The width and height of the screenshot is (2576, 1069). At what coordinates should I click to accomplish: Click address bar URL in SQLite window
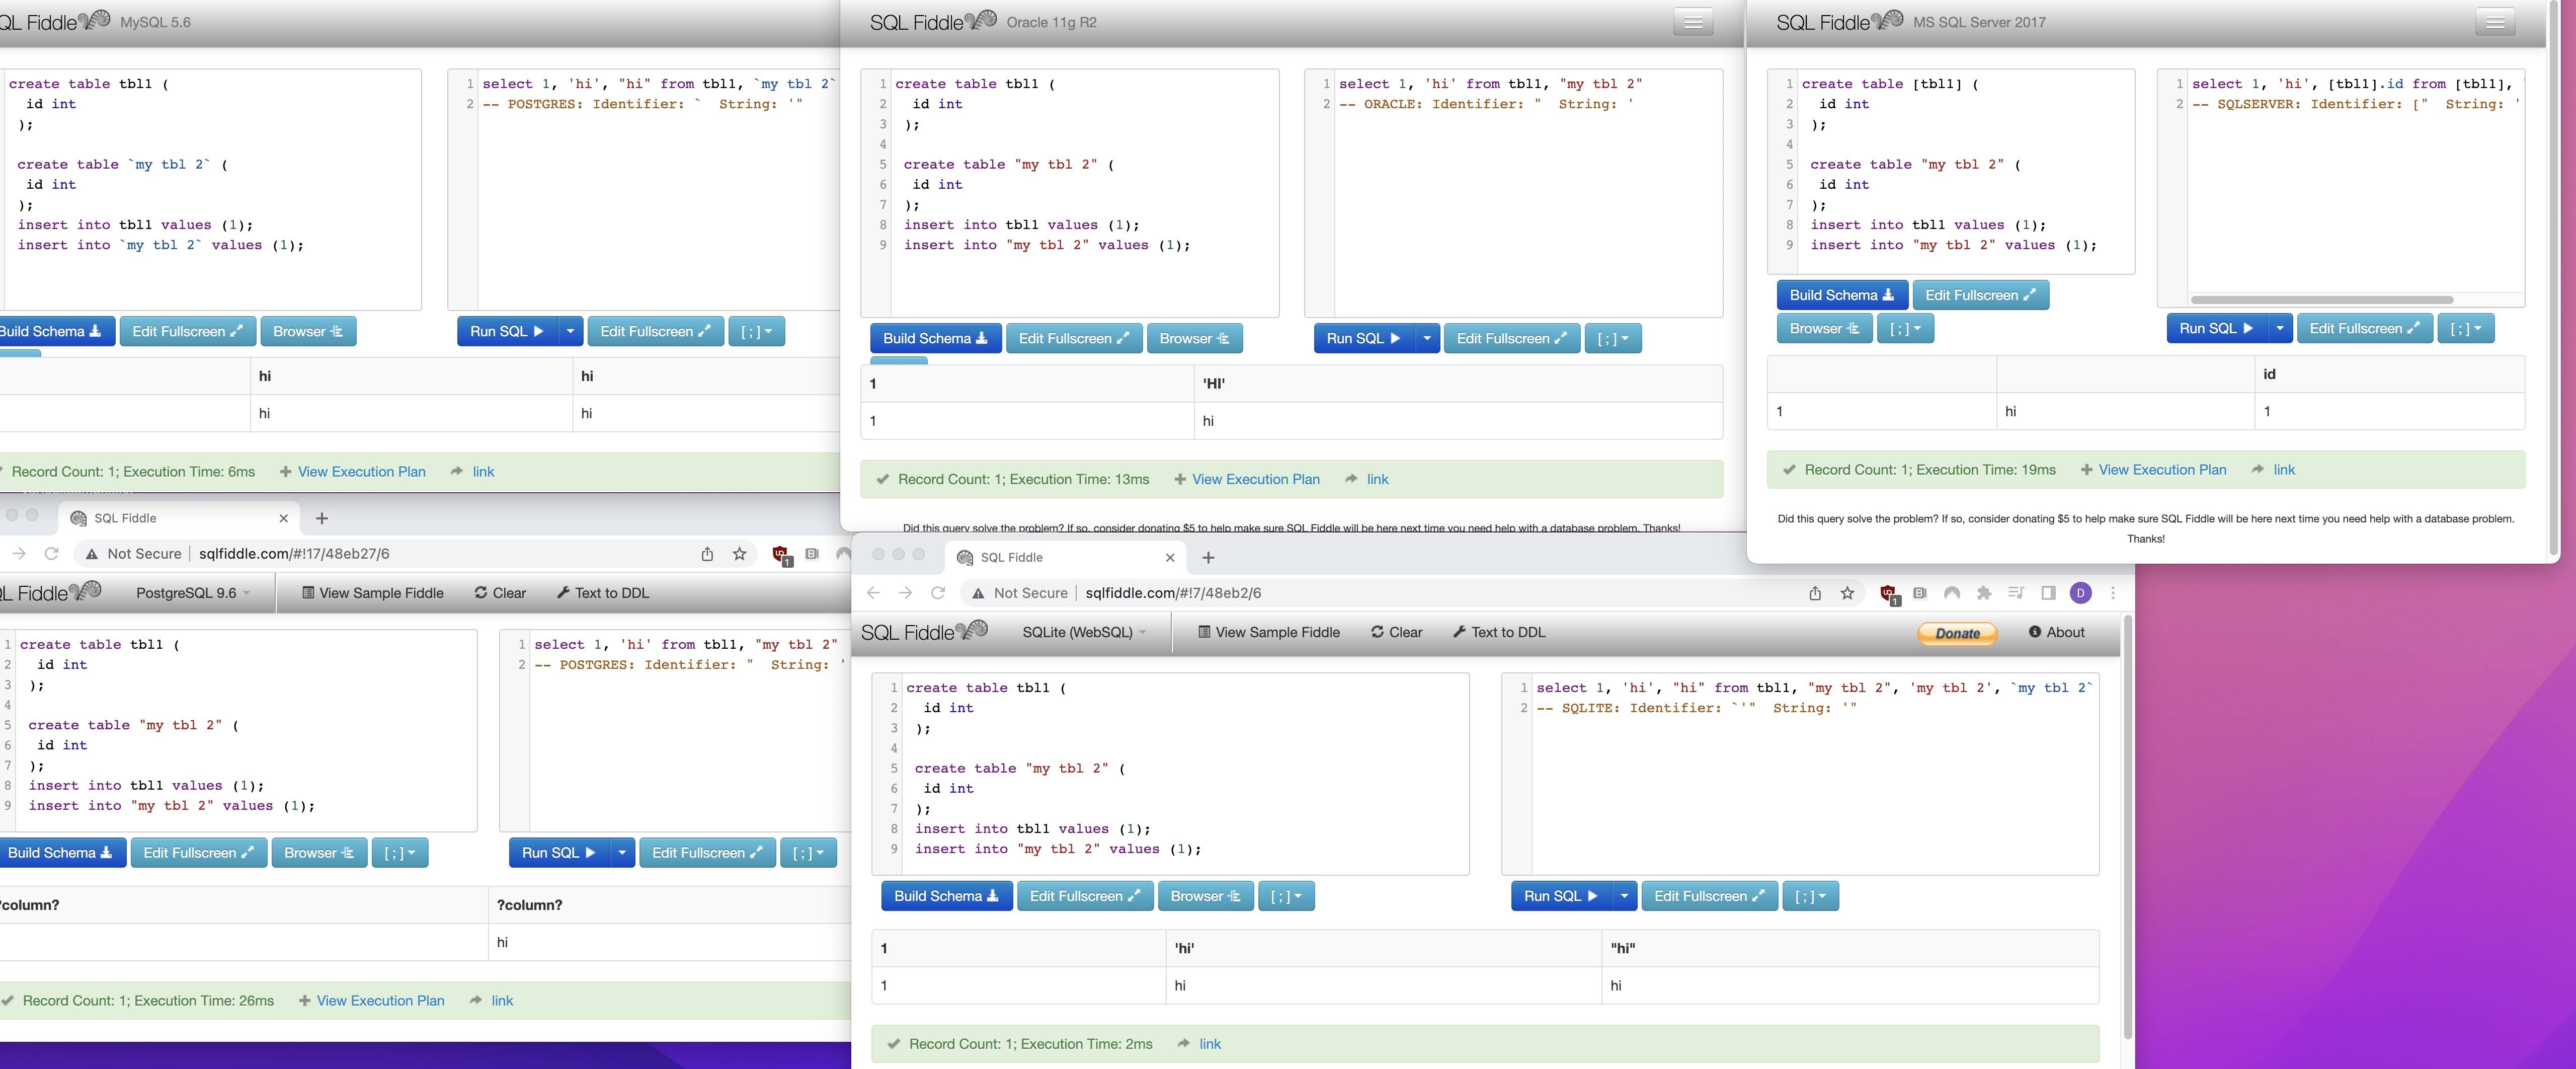(x=1173, y=593)
